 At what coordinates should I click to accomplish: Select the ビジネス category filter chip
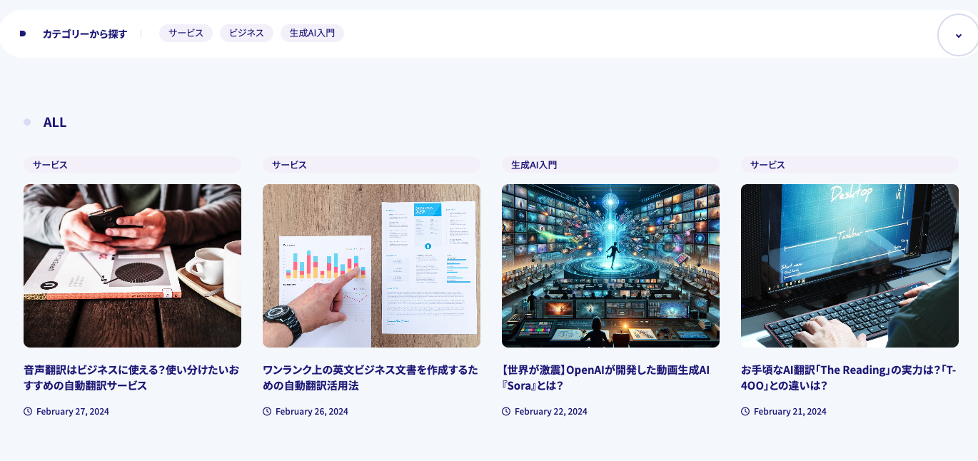pyautogui.click(x=246, y=34)
